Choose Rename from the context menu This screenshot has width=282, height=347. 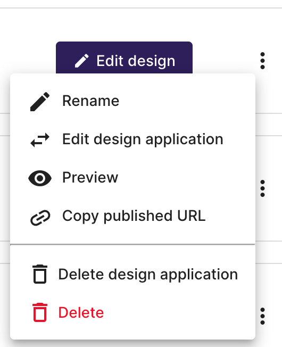point(132,101)
